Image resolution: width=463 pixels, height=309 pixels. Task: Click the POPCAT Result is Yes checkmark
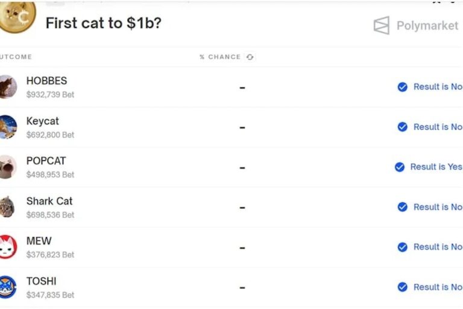400,167
